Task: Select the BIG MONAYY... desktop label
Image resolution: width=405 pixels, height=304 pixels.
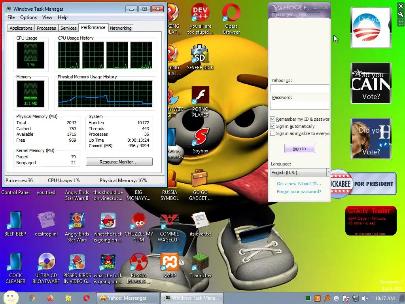Action: pos(138,195)
